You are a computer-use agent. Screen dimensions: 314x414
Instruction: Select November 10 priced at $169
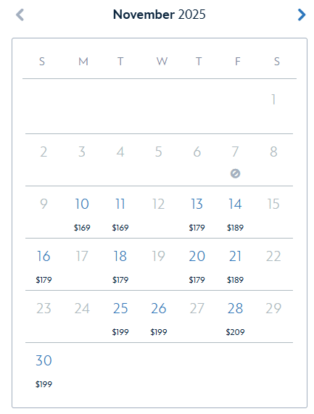coord(82,212)
